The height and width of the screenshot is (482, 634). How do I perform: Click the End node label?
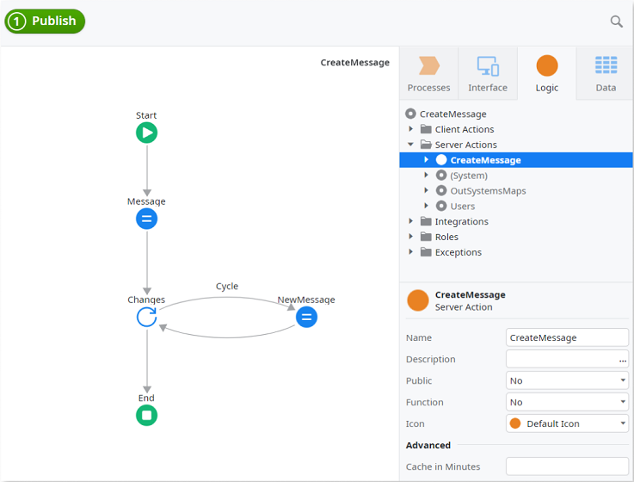(146, 398)
